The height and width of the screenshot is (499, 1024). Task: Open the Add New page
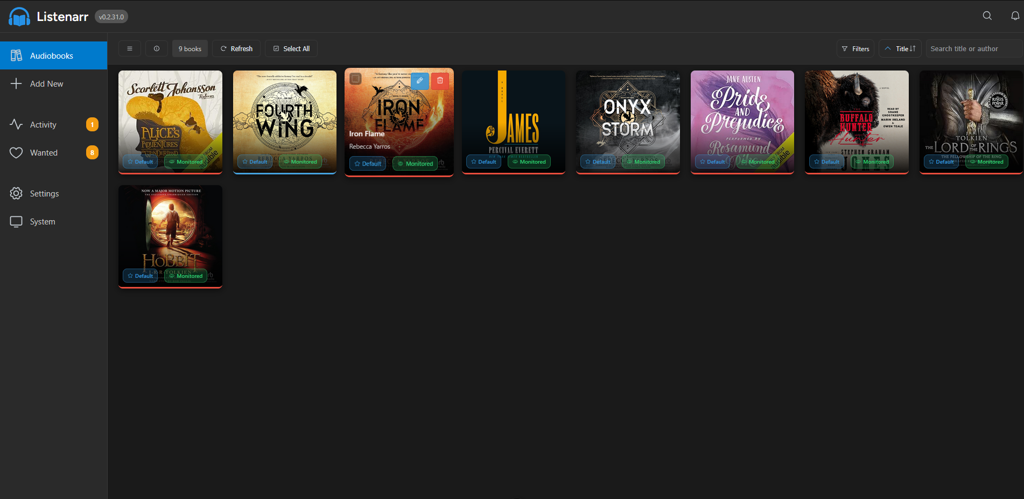[54, 83]
